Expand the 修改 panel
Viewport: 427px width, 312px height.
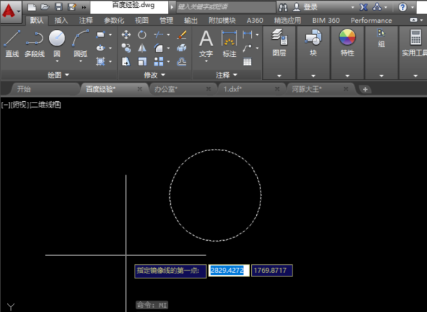tap(154, 75)
